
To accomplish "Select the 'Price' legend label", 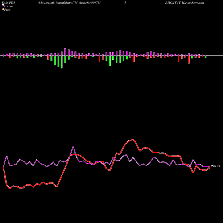I will (x=7, y=10).
